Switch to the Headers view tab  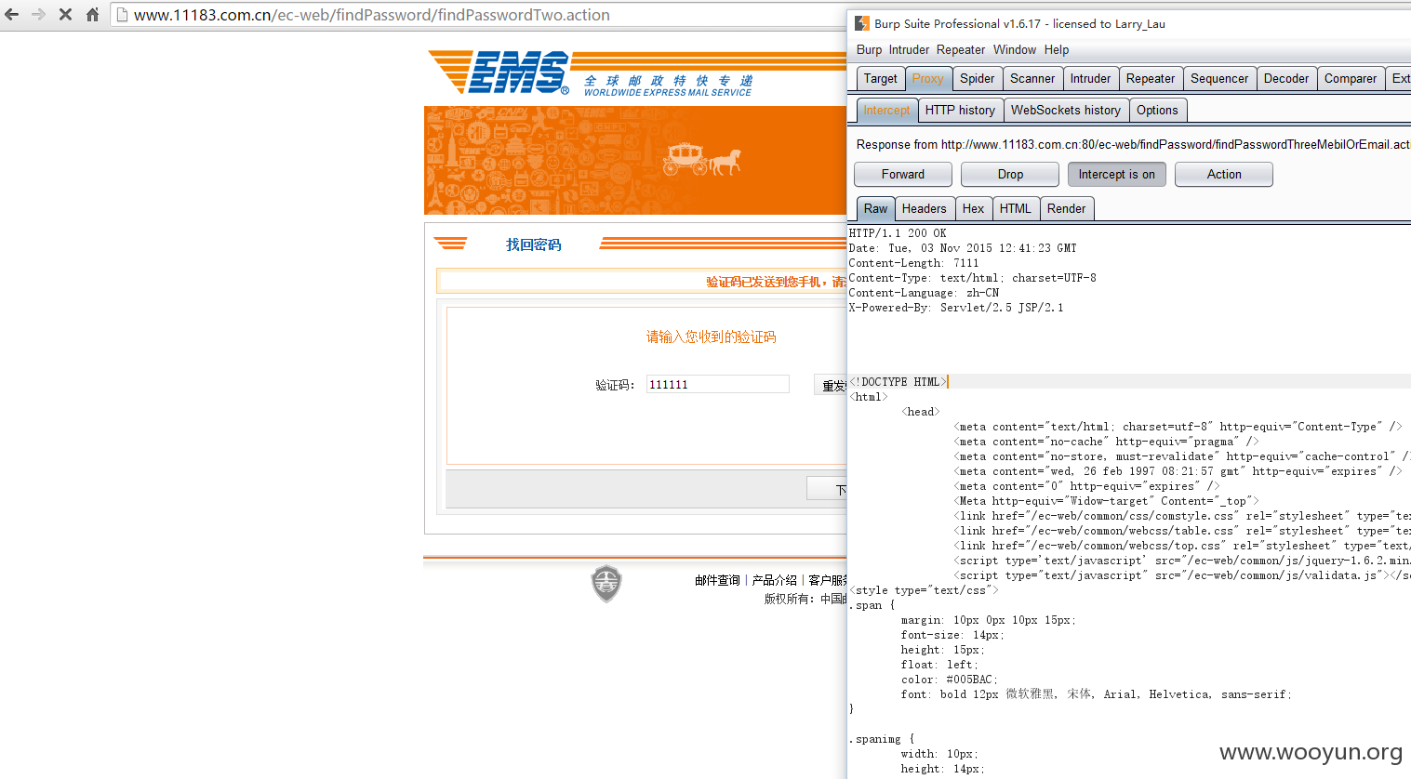tap(925, 209)
